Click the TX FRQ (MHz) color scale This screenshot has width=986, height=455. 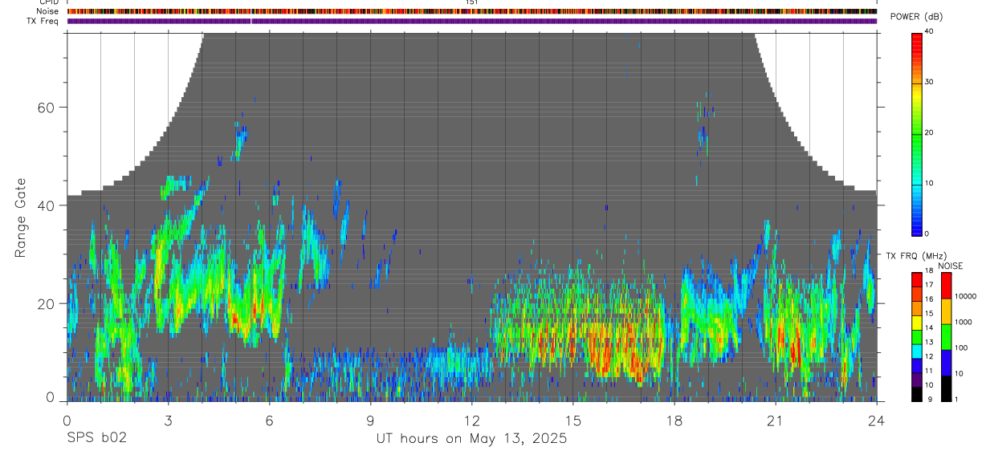pyautogui.click(x=917, y=337)
